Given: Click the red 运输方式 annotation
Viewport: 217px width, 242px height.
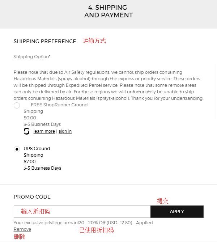Looking at the screenshot, I should (x=94, y=41).
